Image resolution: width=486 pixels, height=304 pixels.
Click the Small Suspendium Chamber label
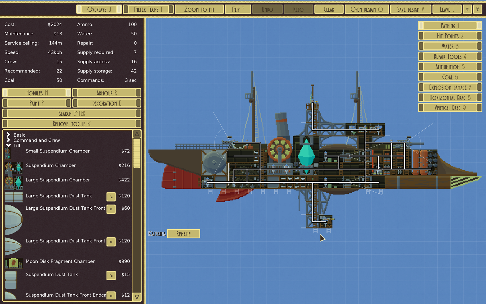click(x=58, y=151)
